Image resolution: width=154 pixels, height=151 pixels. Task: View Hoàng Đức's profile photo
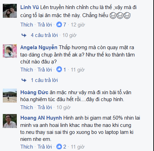click(10, 96)
